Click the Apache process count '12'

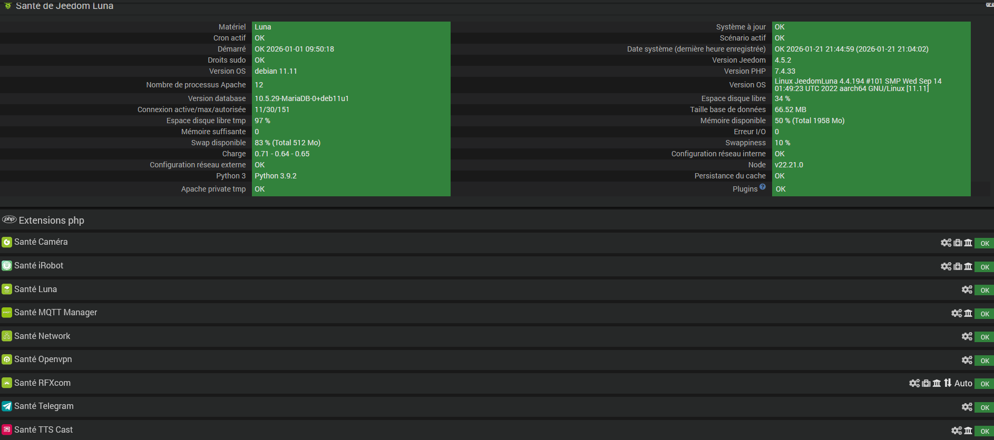tap(259, 85)
